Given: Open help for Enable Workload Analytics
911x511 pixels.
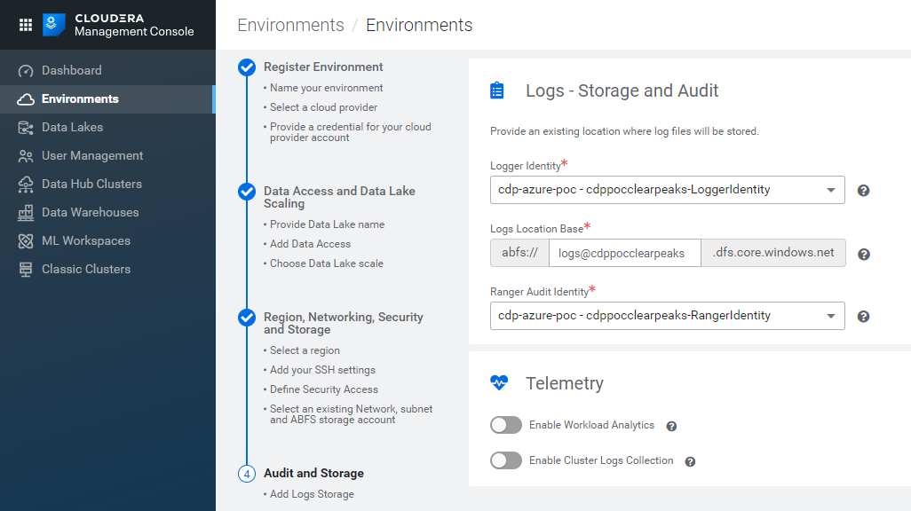Looking at the screenshot, I should 671,426.
